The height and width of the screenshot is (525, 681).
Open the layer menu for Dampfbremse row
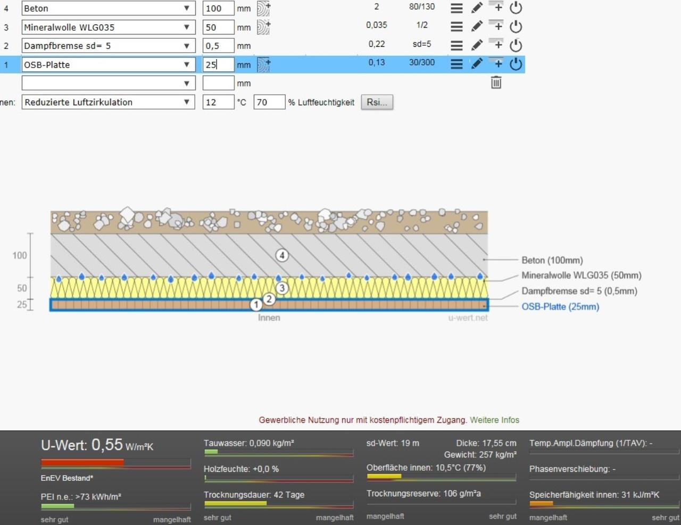pos(456,45)
